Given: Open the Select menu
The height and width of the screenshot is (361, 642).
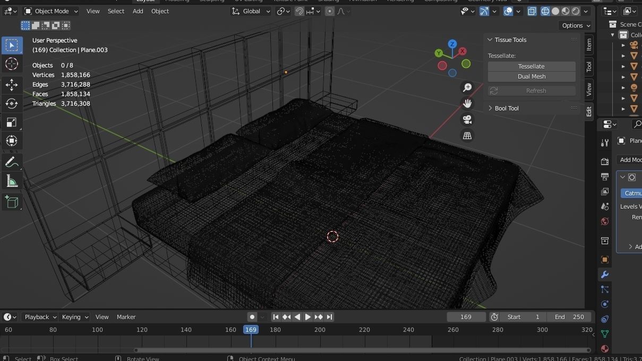Looking at the screenshot, I should pos(116,11).
